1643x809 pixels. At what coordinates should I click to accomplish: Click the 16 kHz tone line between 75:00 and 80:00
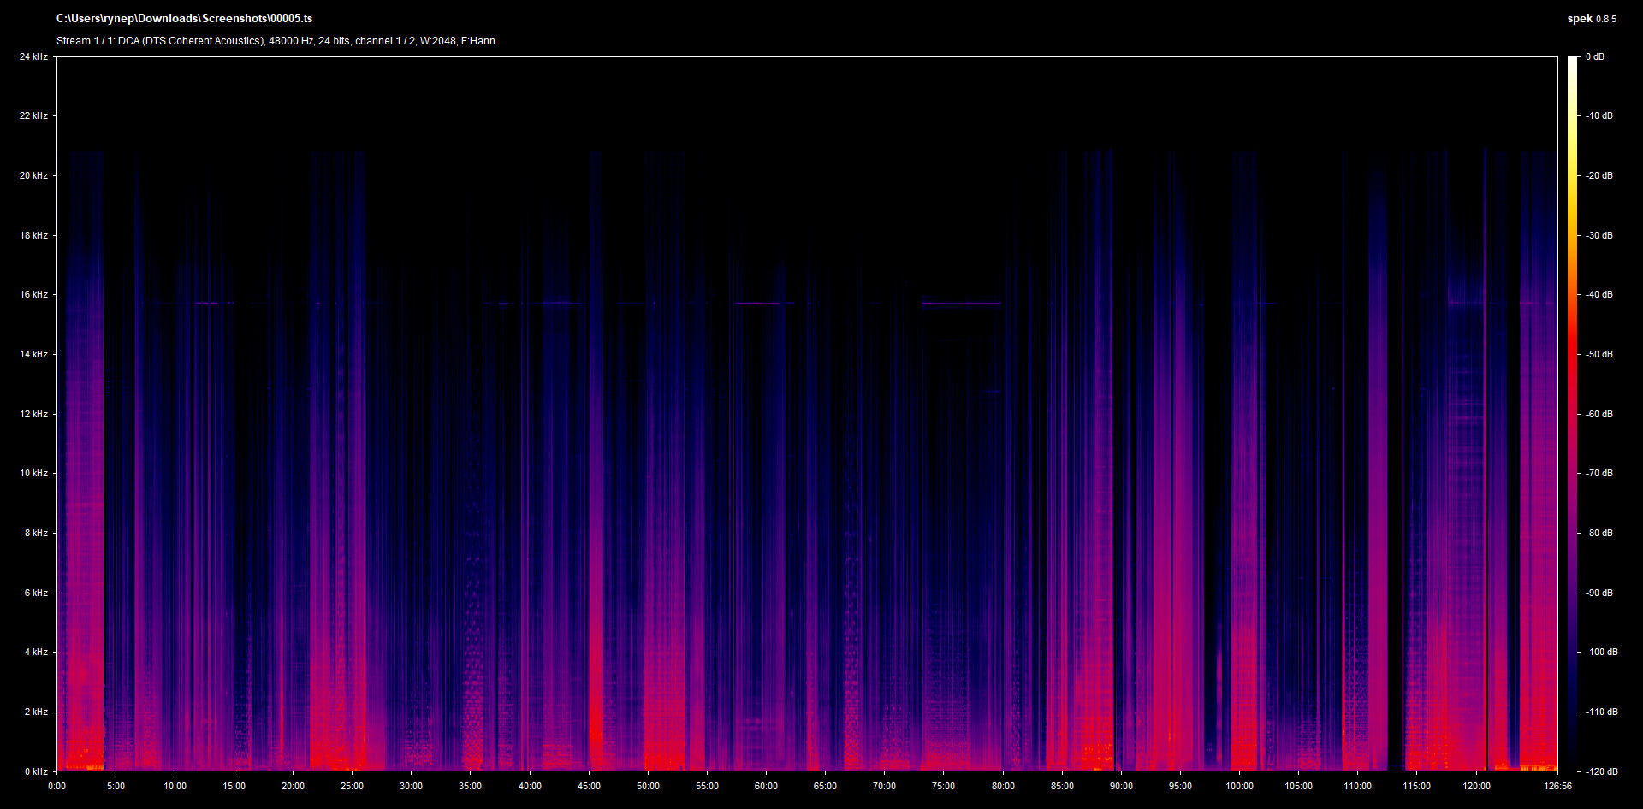pyautogui.click(x=960, y=303)
